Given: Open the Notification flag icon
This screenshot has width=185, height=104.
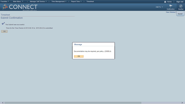Looking at the screenshot, I should (171, 6).
